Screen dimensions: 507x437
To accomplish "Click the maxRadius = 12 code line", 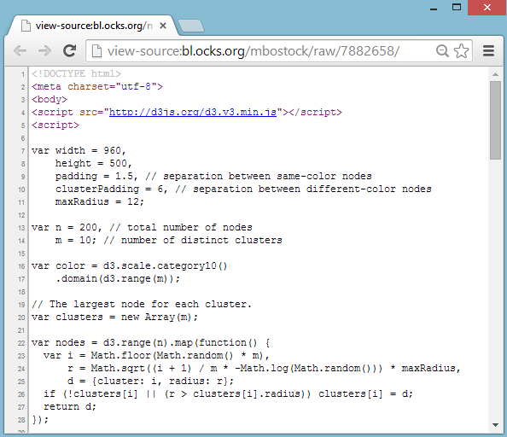I will pyautogui.click(x=100, y=201).
